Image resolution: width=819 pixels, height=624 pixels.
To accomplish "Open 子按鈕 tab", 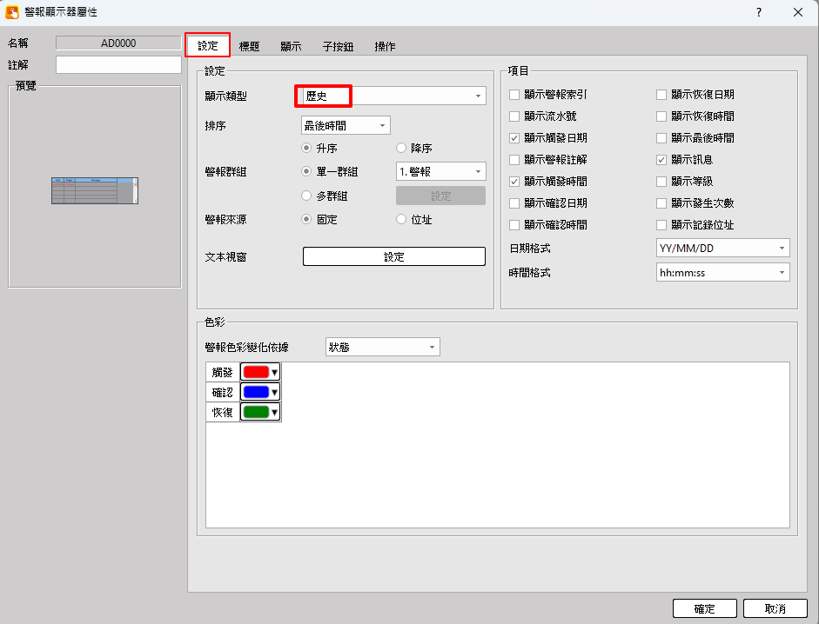I will click(x=338, y=47).
